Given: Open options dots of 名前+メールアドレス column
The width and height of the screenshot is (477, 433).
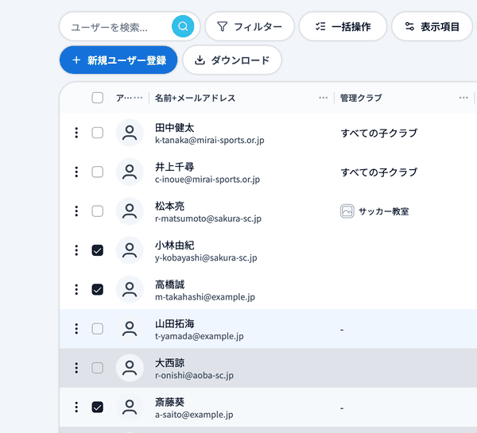Looking at the screenshot, I should coord(324,98).
